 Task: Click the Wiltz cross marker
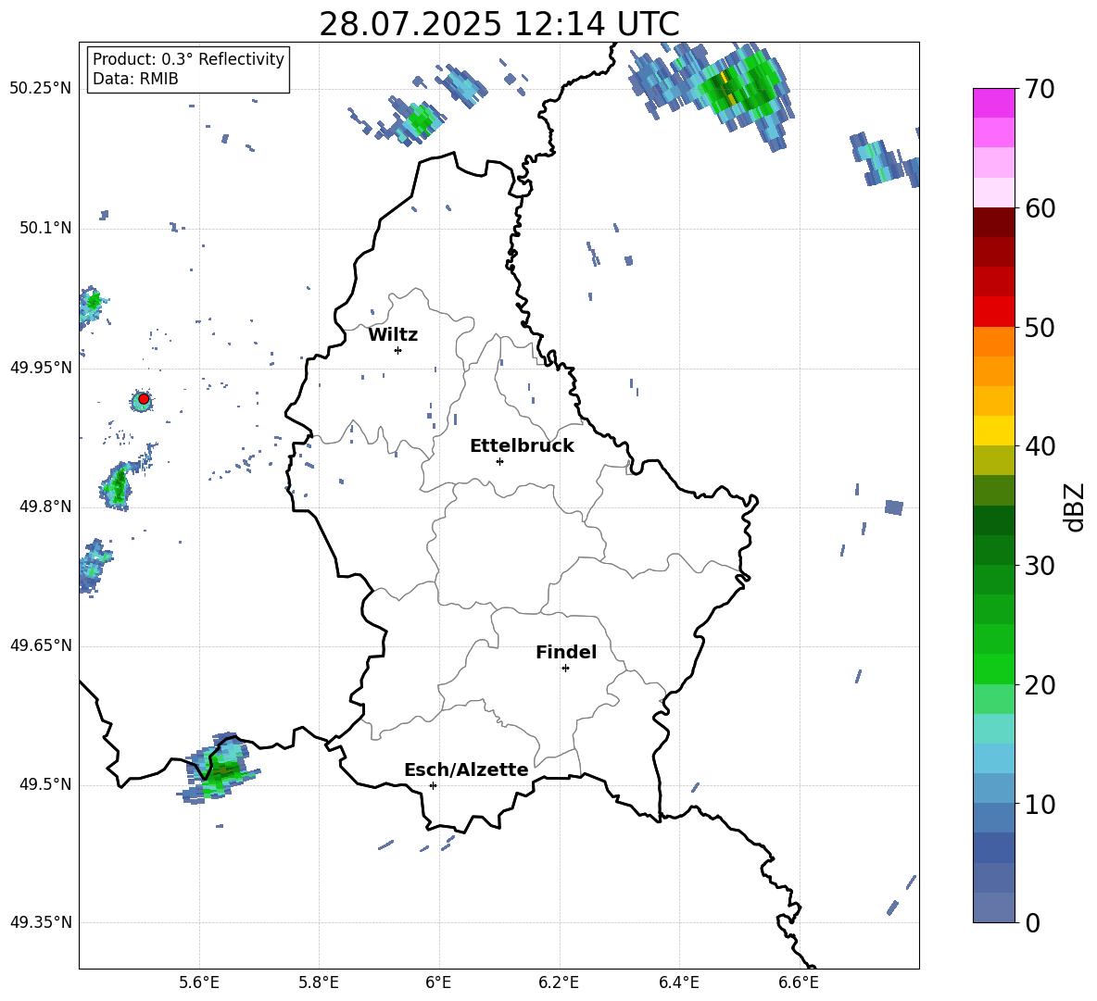coord(397,350)
